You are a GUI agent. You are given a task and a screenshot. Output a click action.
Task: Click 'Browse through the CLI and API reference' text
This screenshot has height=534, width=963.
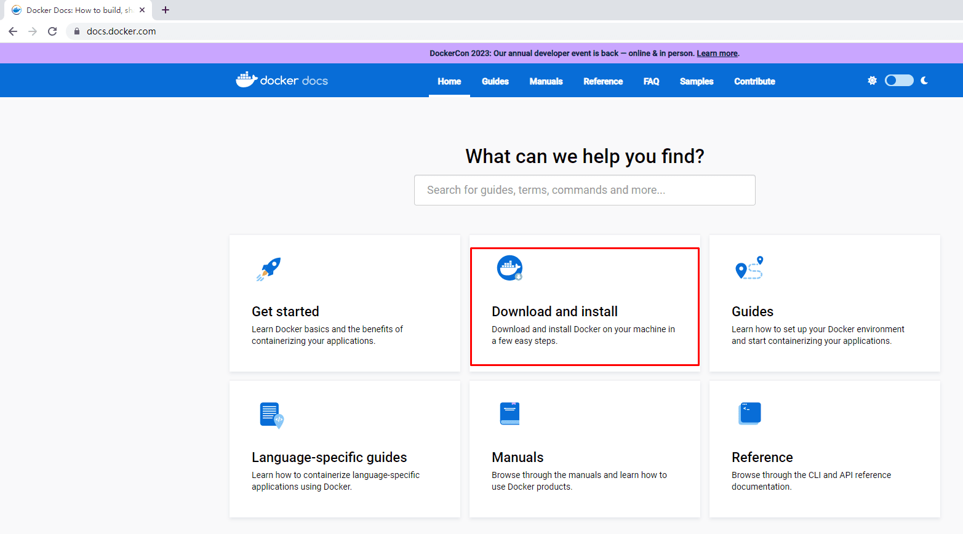pos(811,481)
